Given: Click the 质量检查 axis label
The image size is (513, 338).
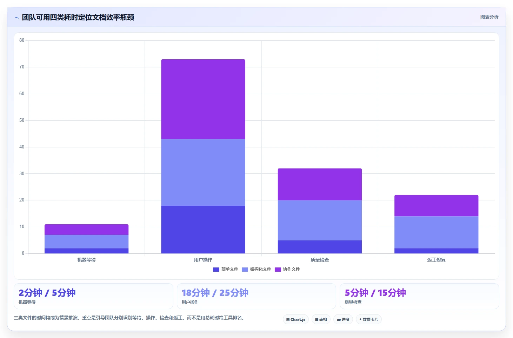Looking at the screenshot, I should click(x=320, y=260).
